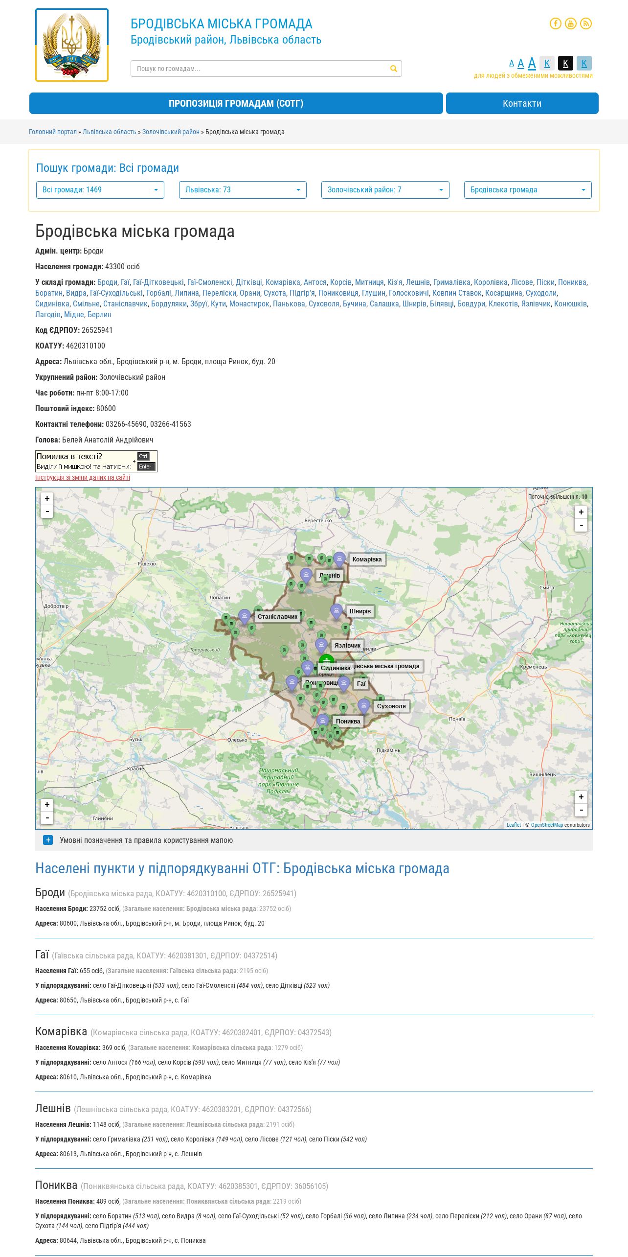Open the OpenStreetMap attribution link
The width and height of the screenshot is (628, 1257).
click(x=547, y=825)
